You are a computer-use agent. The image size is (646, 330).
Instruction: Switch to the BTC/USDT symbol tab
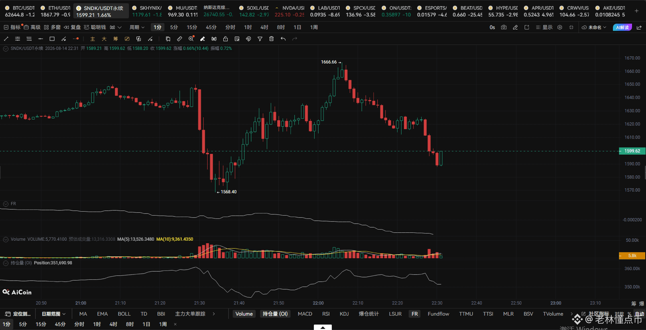point(20,11)
